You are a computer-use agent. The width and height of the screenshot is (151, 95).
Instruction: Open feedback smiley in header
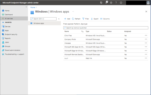pyautogui.click(x=121, y=2)
